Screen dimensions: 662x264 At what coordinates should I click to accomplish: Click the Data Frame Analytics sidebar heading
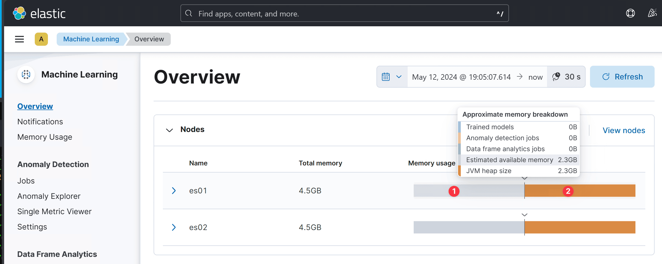click(57, 254)
